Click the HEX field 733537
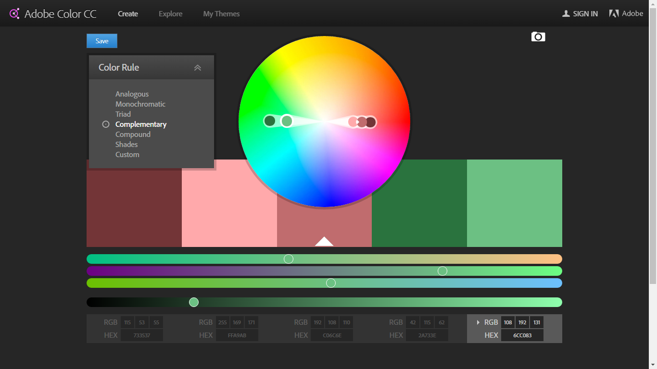The height and width of the screenshot is (369, 657). click(x=142, y=335)
